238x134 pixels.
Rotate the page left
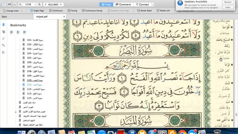coord(163,11)
